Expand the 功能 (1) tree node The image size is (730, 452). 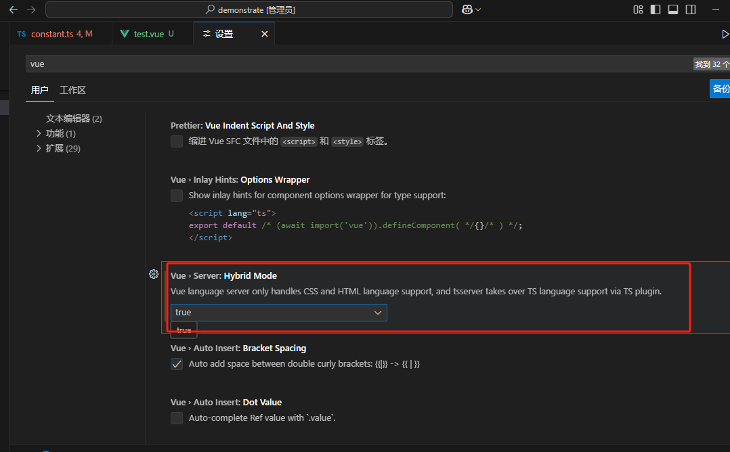(x=39, y=133)
